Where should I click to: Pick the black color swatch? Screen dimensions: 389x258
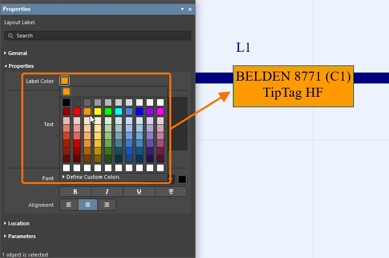click(x=66, y=102)
